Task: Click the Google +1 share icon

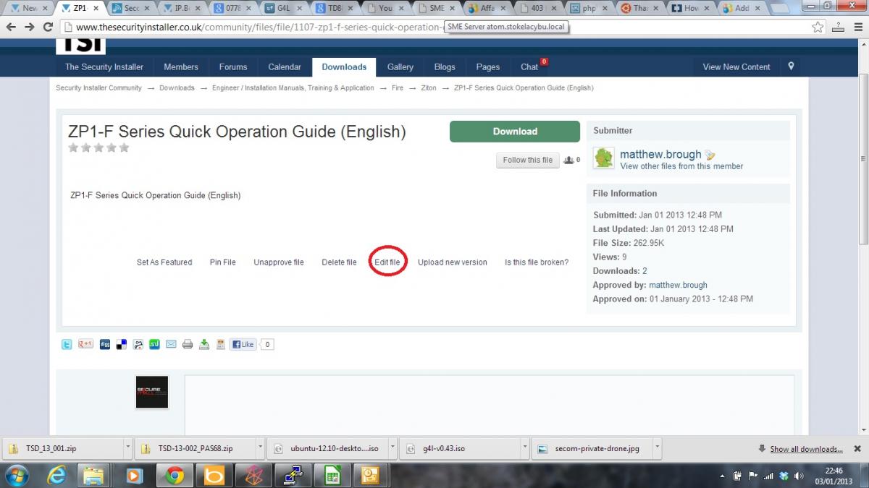Action: pyautogui.click(x=85, y=345)
